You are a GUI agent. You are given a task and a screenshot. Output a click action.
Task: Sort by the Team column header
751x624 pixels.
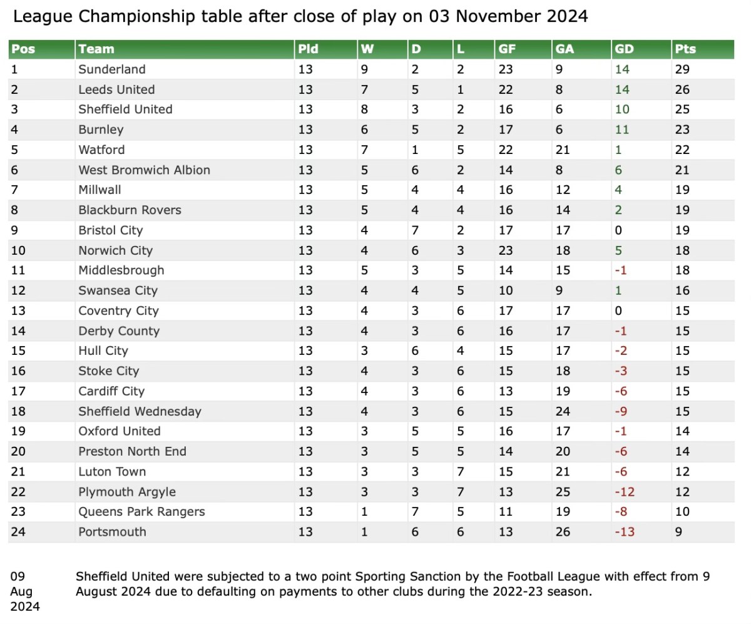96,49
